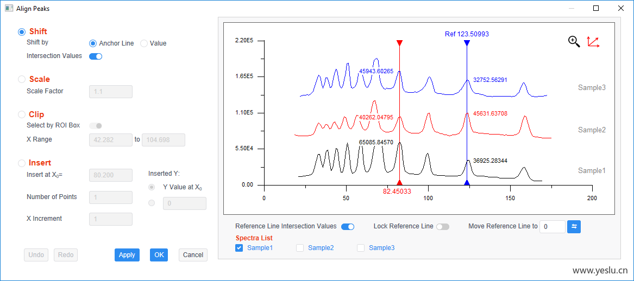
Task: Toggle Reference Line Intersection Values switch
Action: (348, 227)
